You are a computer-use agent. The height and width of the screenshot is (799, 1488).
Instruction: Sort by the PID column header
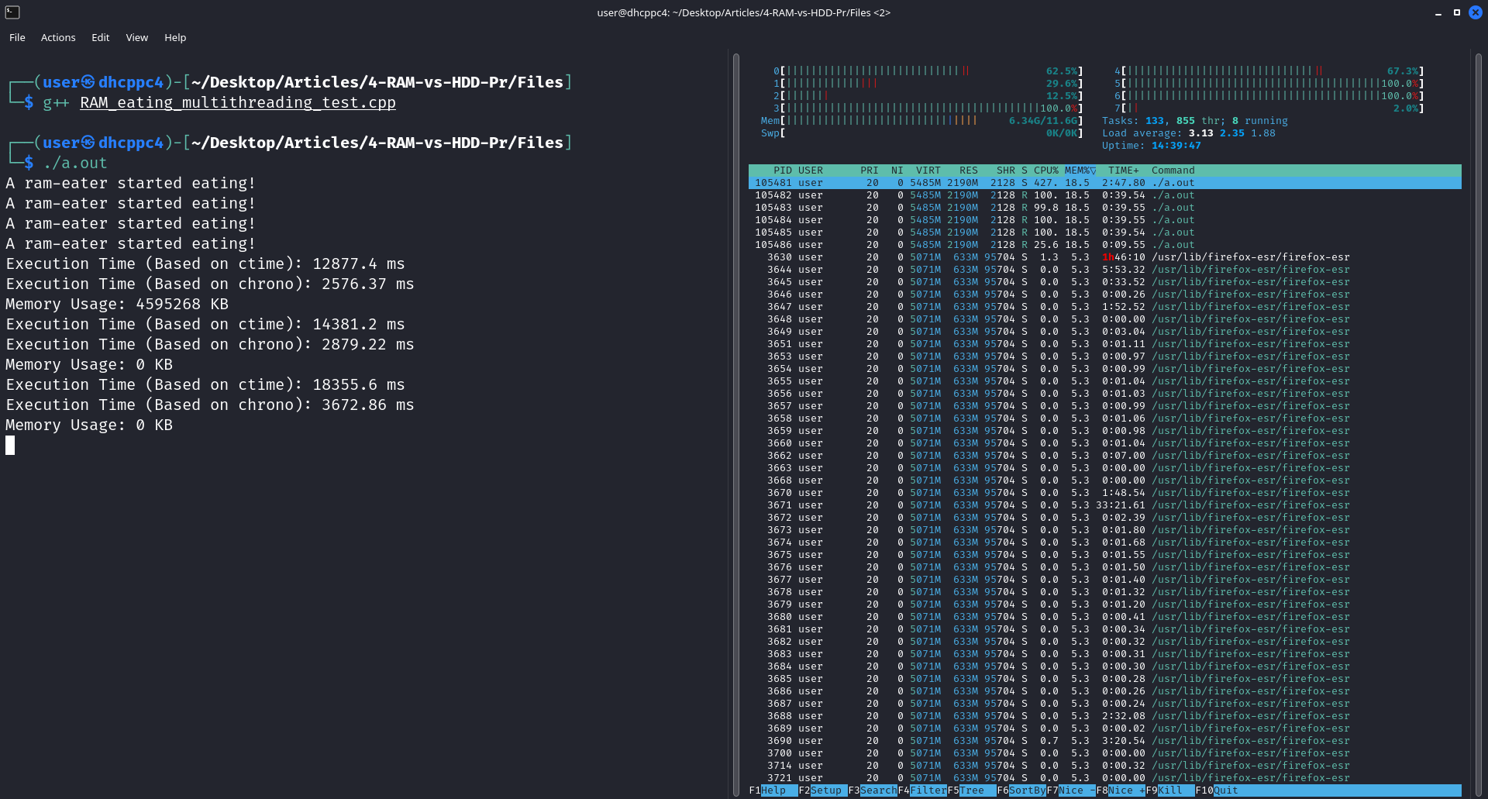pos(782,170)
